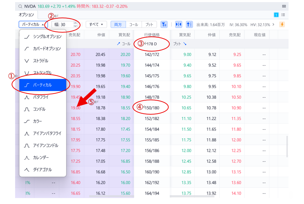Switch to コール (calls) only view
This screenshot has width=304, height=204.
[134, 25]
